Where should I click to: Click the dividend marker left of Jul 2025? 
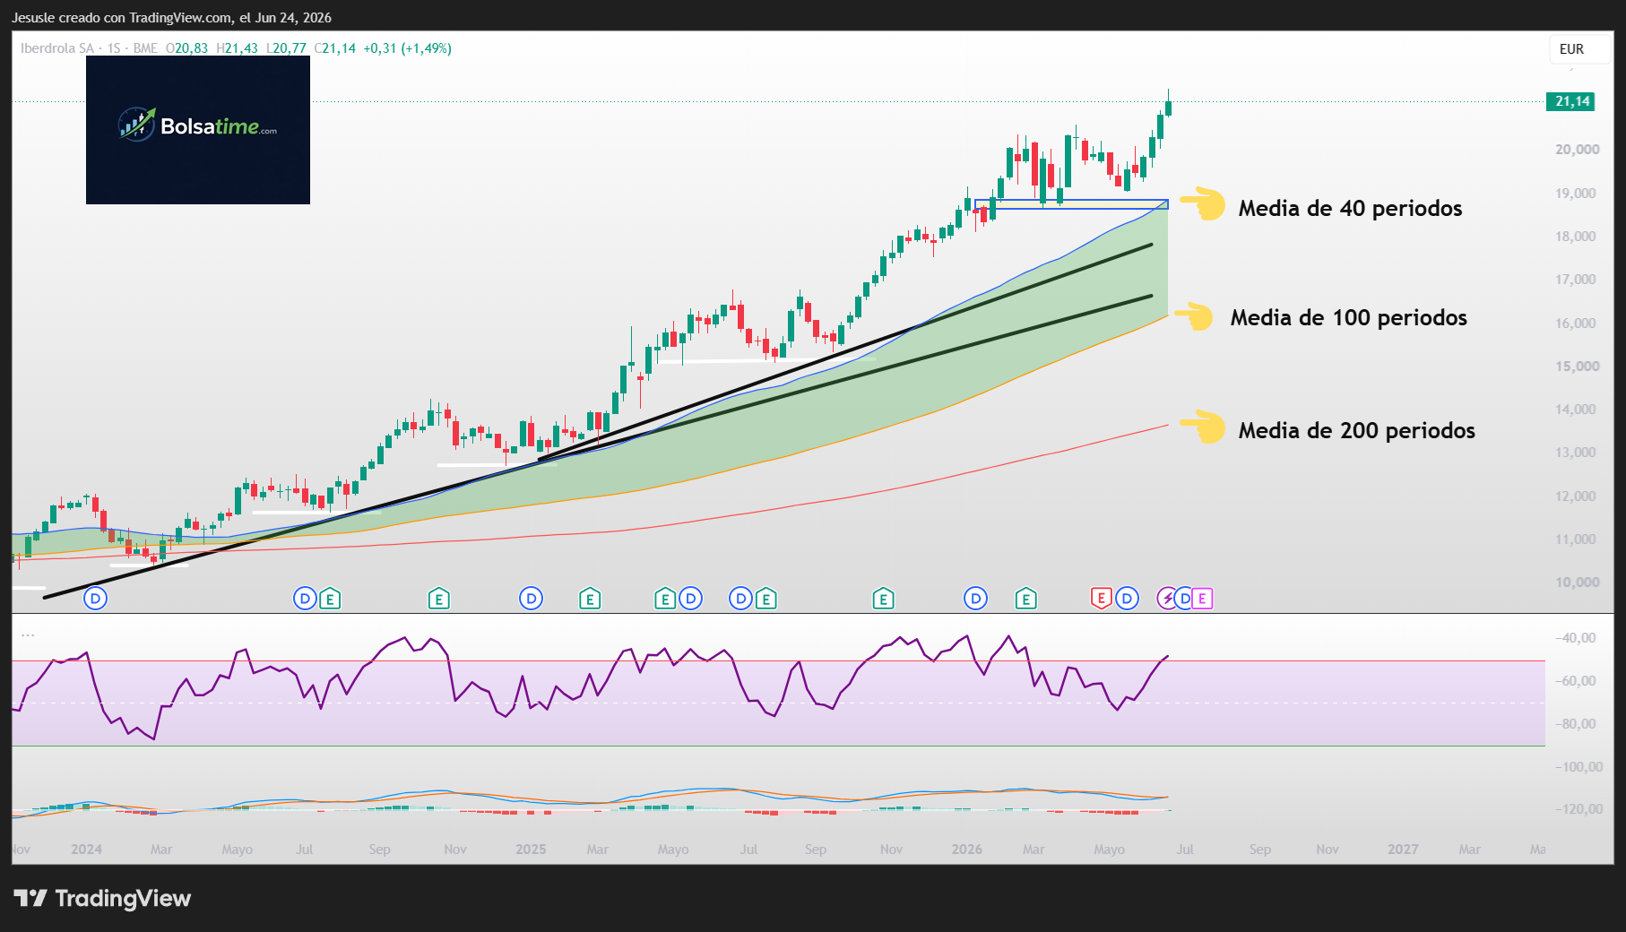point(740,599)
